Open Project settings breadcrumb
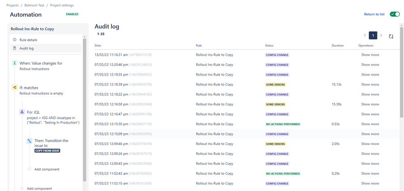This screenshot has height=191, width=404. pos(62,5)
